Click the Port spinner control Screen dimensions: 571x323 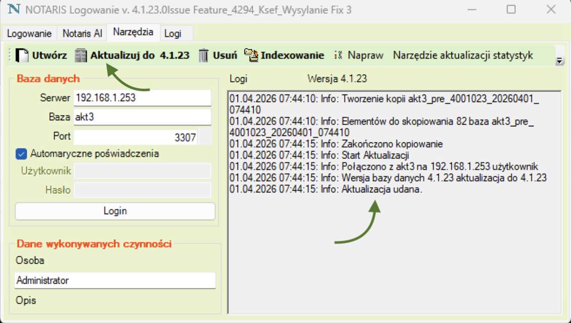(x=205, y=137)
